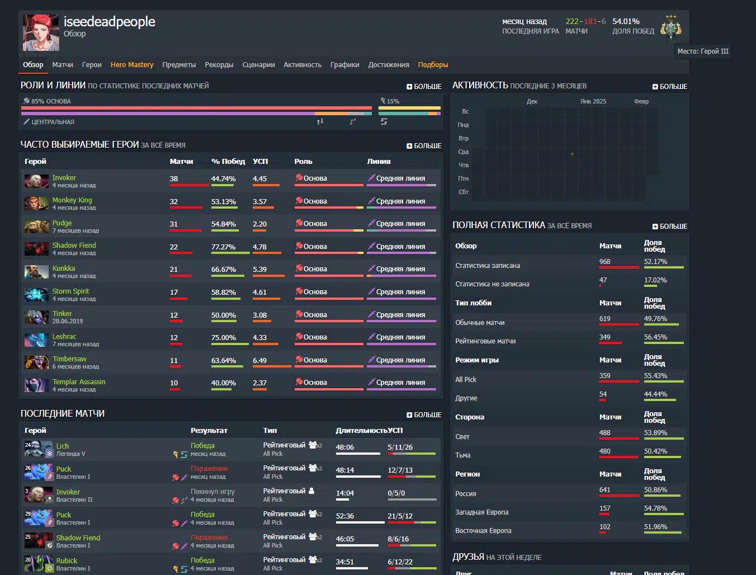Click the Основа role icon in Invoker row
The height and width of the screenshot is (575, 756).
[x=299, y=178]
